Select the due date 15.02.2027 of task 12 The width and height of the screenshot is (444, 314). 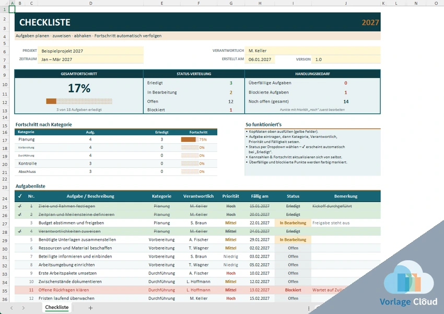(x=260, y=298)
